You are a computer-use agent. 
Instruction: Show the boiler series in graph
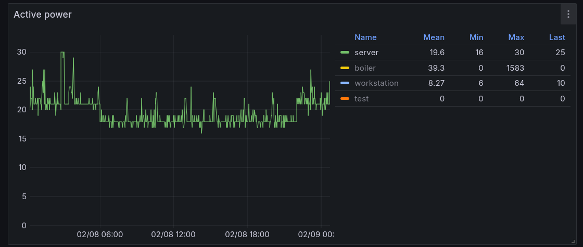point(365,68)
